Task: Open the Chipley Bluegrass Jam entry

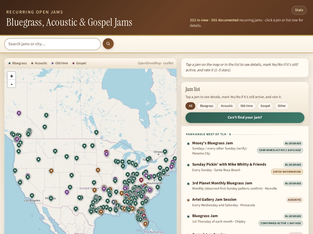Action: [245, 220]
